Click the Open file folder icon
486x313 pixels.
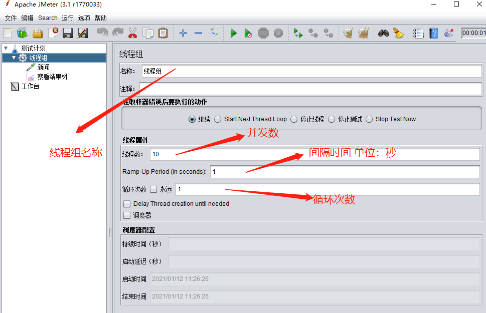tap(38, 33)
